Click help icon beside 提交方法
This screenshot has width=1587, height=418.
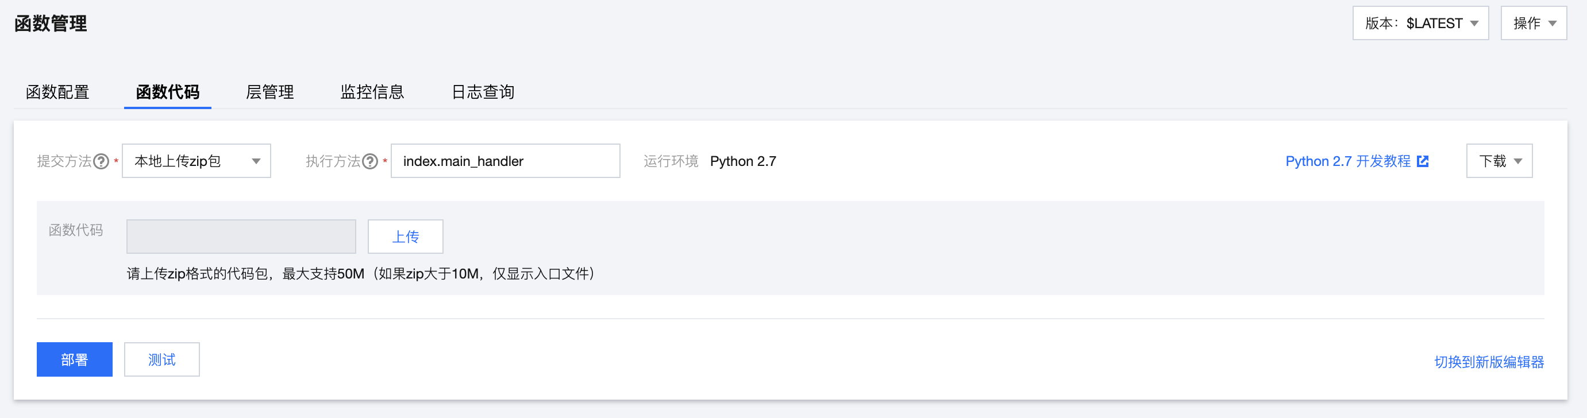point(101,161)
